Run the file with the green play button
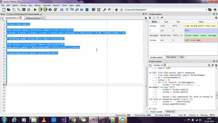This screenshot has height=123, width=218. tap(35, 10)
